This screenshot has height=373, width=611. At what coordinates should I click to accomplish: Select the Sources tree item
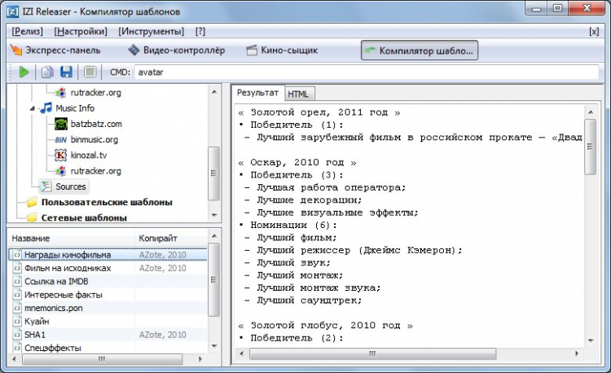(64, 186)
